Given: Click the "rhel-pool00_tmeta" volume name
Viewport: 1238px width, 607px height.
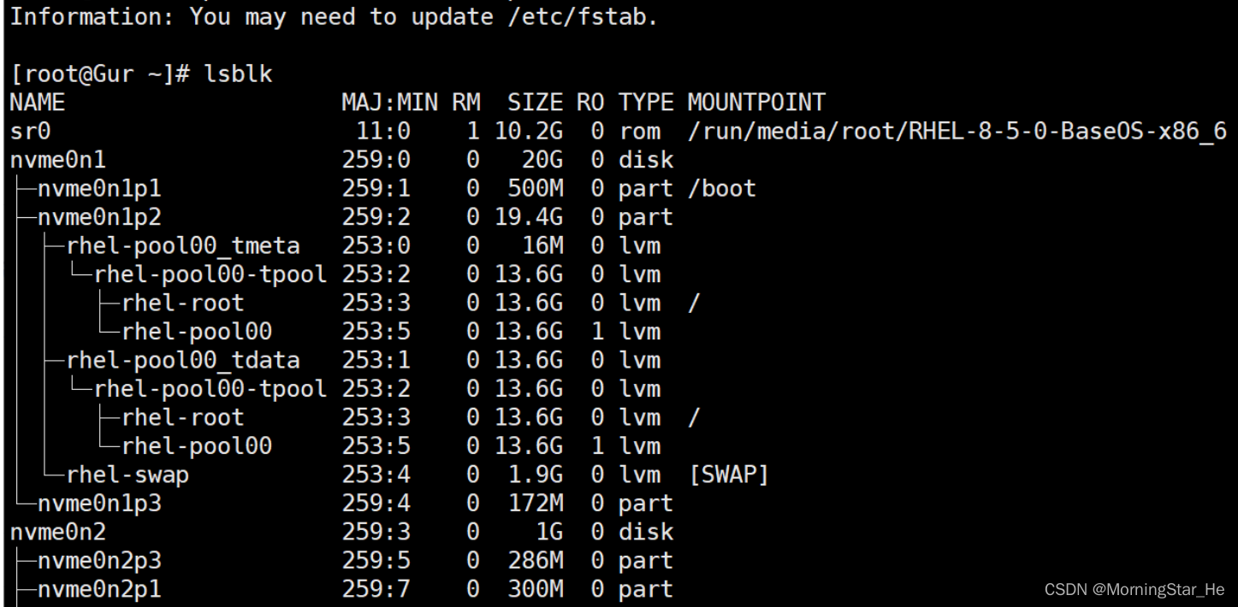Looking at the screenshot, I should (x=183, y=247).
